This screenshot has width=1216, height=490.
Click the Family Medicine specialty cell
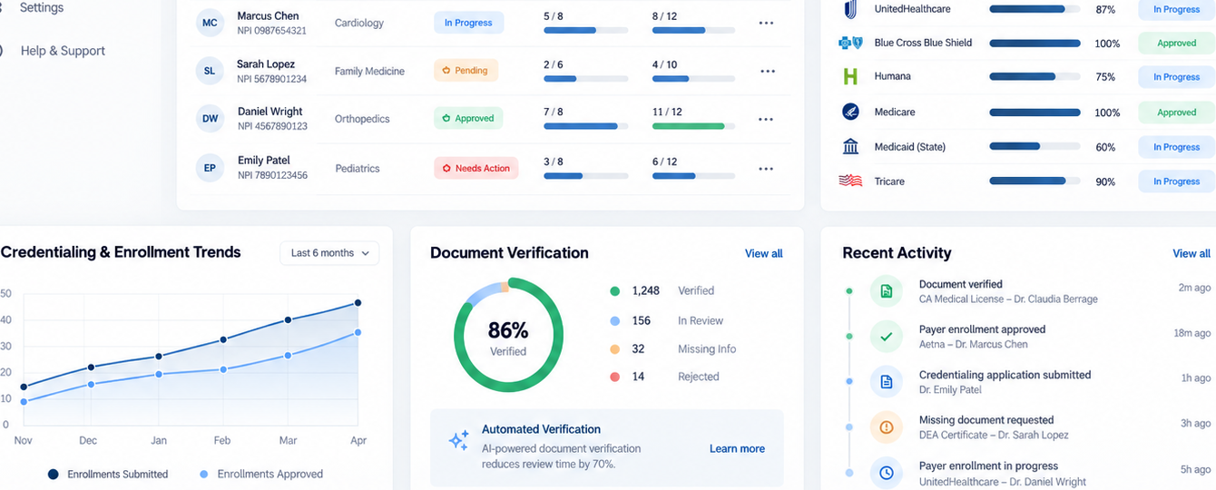pos(369,71)
